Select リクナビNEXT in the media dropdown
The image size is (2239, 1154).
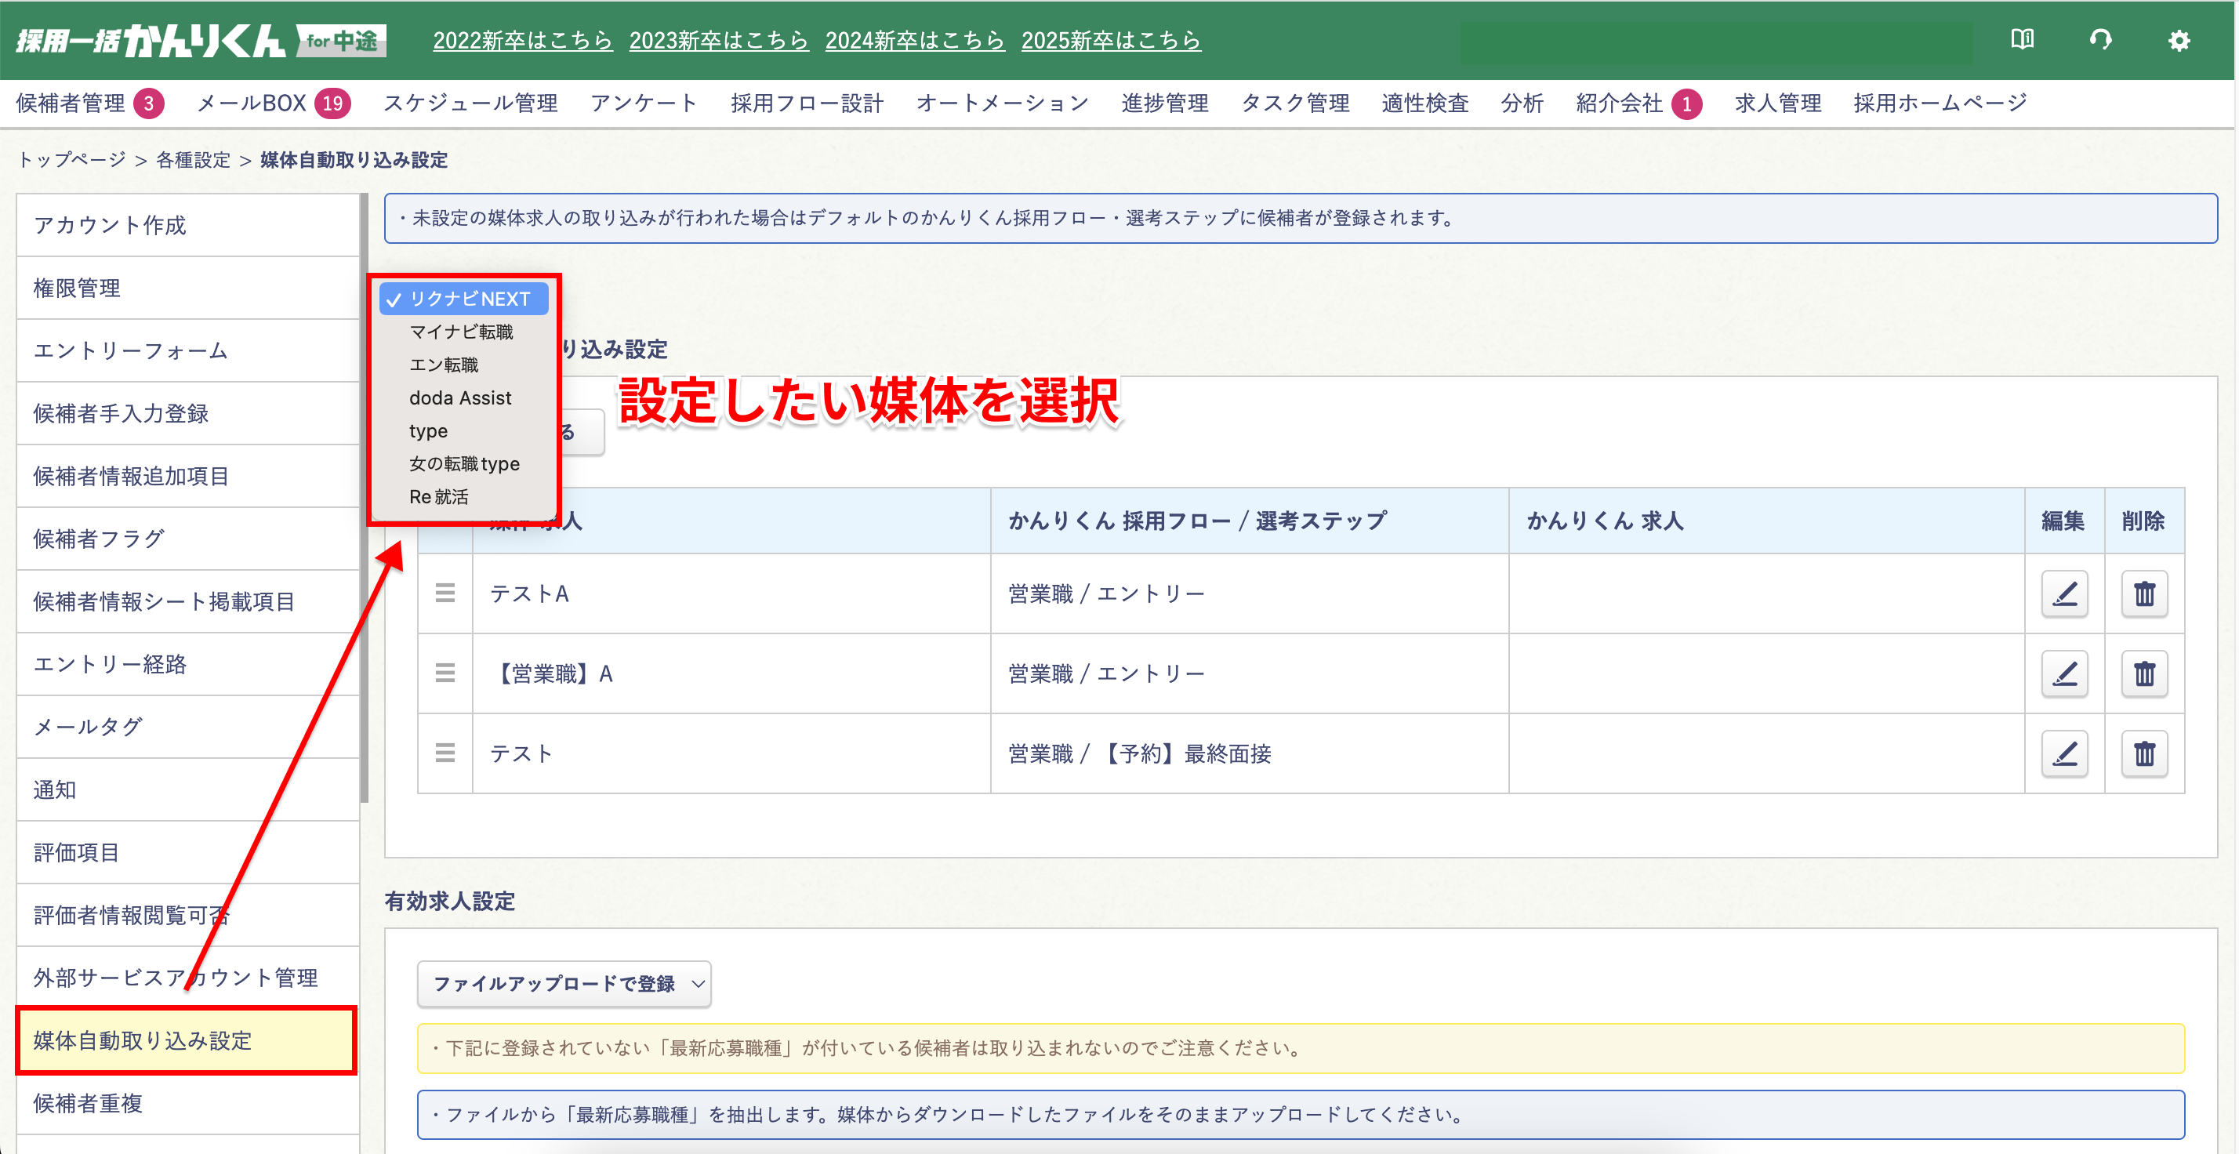464,299
